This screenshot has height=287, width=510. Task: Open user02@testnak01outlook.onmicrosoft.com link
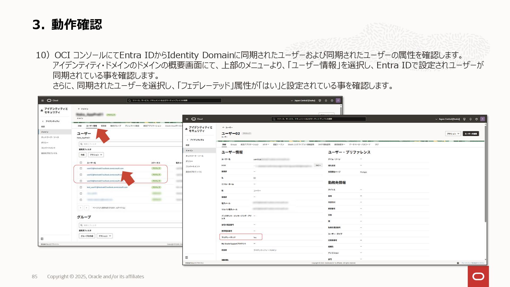[105, 175]
